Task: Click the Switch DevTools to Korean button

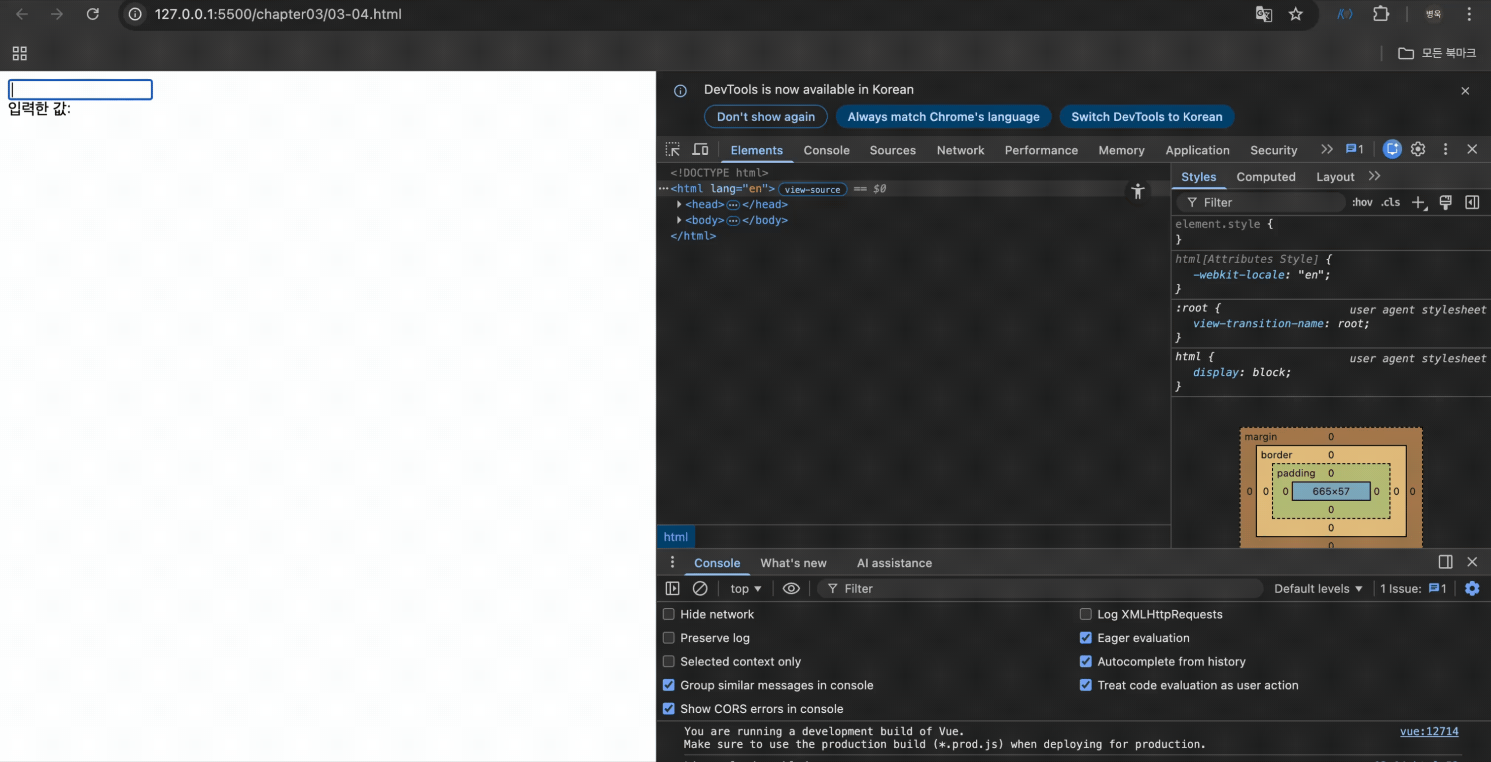Action: coord(1146,116)
